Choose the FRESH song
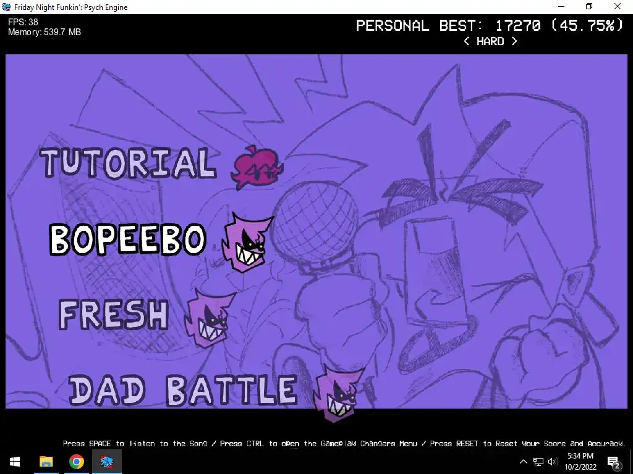 point(114,315)
